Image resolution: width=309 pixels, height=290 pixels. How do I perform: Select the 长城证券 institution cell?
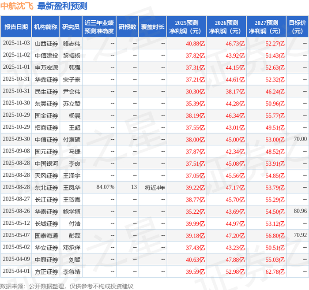(46, 223)
